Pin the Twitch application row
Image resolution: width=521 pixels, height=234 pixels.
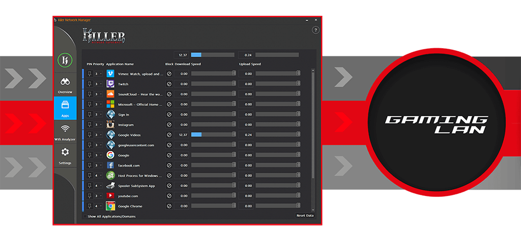tap(90, 84)
